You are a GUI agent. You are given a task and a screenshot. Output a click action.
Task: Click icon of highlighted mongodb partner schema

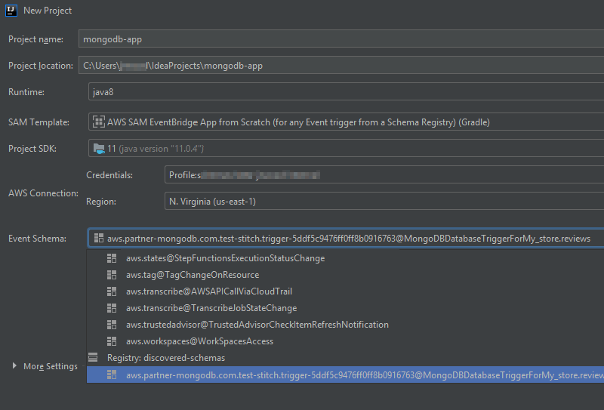point(112,375)
